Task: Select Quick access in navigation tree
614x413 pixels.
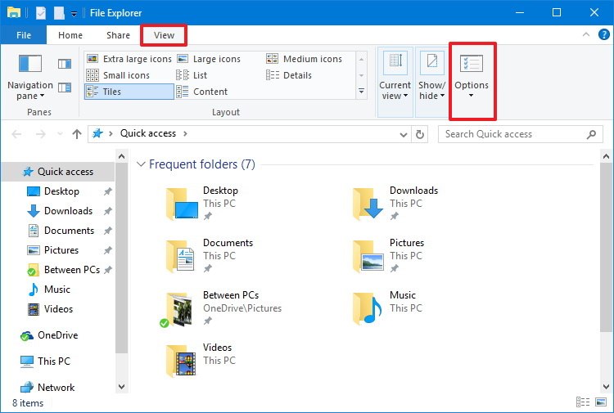Action: point(58,172)
